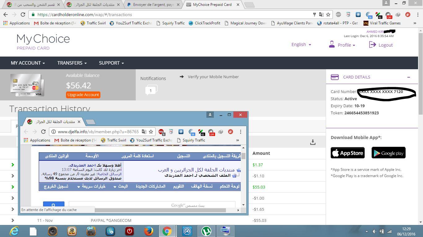Open App Store download badge
Viewport: 423px width, 237px height.
(347, 153)
